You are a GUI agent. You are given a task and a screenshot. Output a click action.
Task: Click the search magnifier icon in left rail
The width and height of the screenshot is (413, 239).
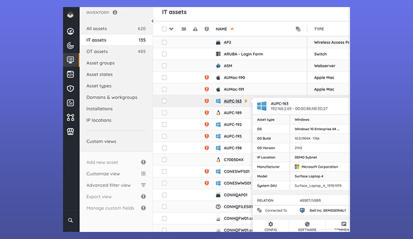pyautogui.click(x=70, y=221)
